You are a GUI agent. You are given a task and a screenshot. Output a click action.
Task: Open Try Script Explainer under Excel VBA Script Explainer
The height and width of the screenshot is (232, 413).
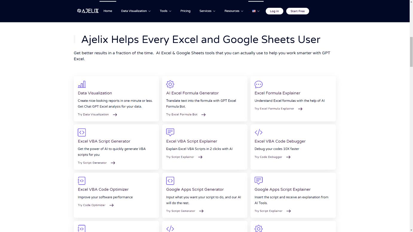click(x=180, y=157)
